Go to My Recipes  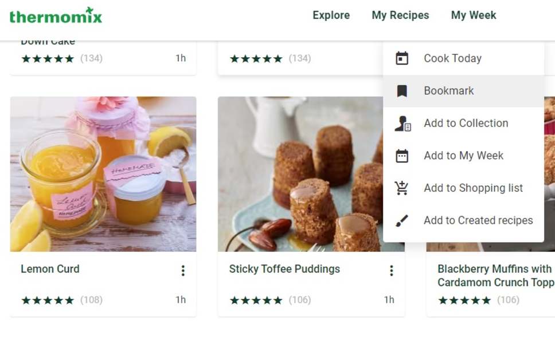(400, 15)
